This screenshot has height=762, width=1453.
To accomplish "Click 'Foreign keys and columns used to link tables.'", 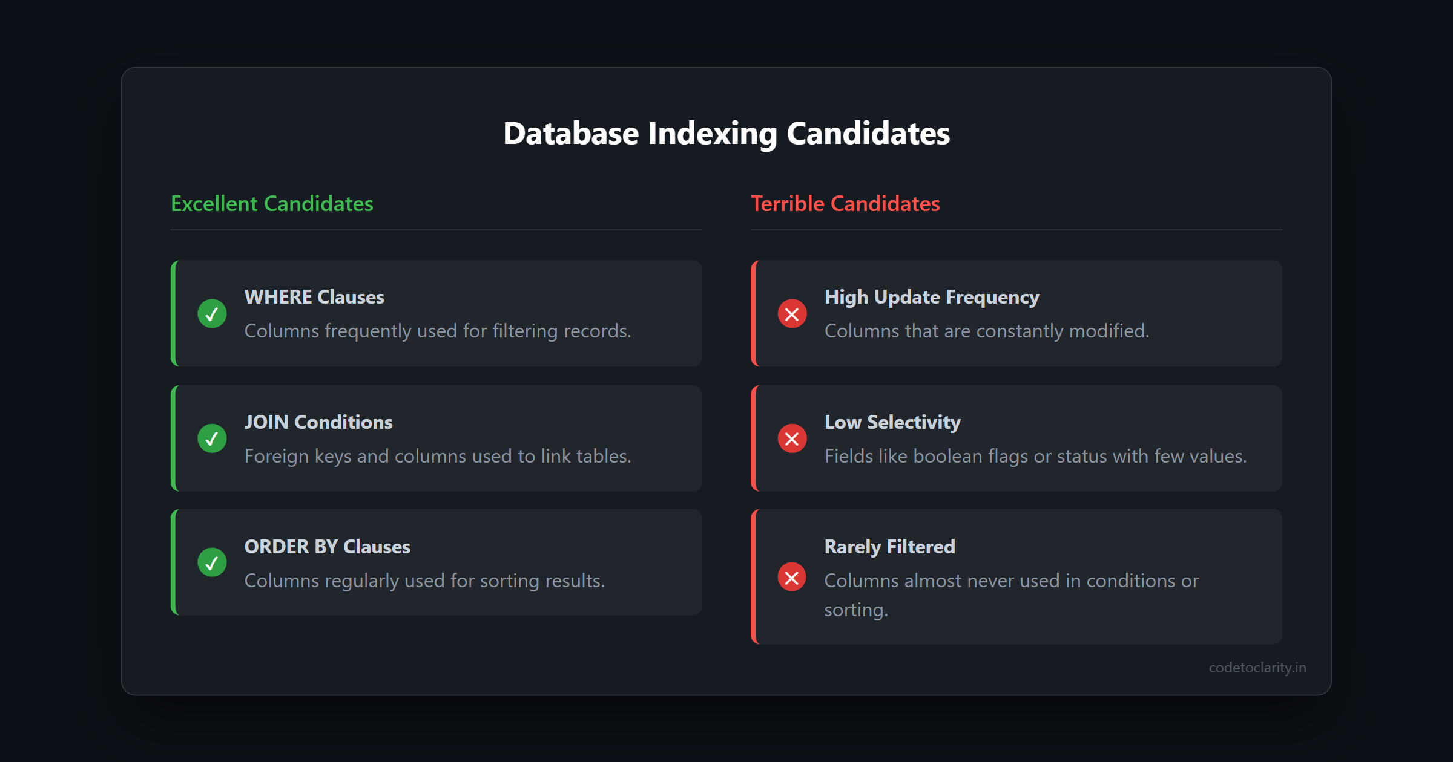I will pos(438,456).
